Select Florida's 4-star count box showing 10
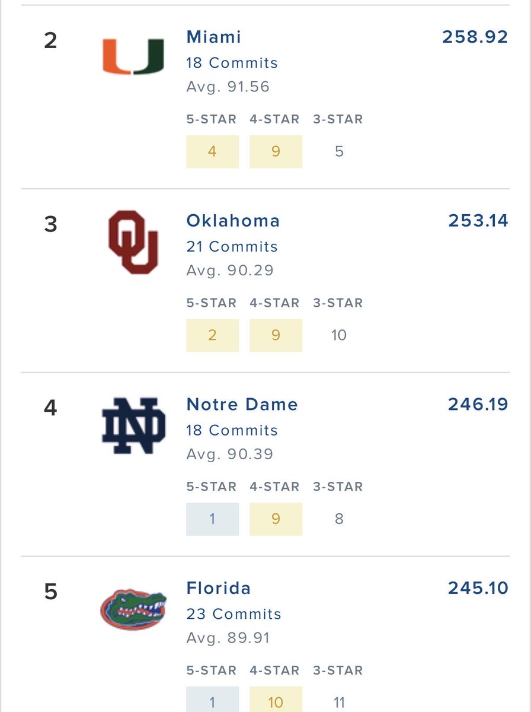 [x=276, y=699]
